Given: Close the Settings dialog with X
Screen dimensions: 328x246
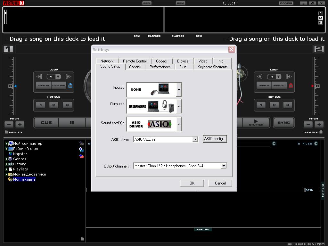Looking at the screenshot, I should coord(232,50).
